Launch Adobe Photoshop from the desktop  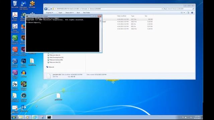[24, 63]
